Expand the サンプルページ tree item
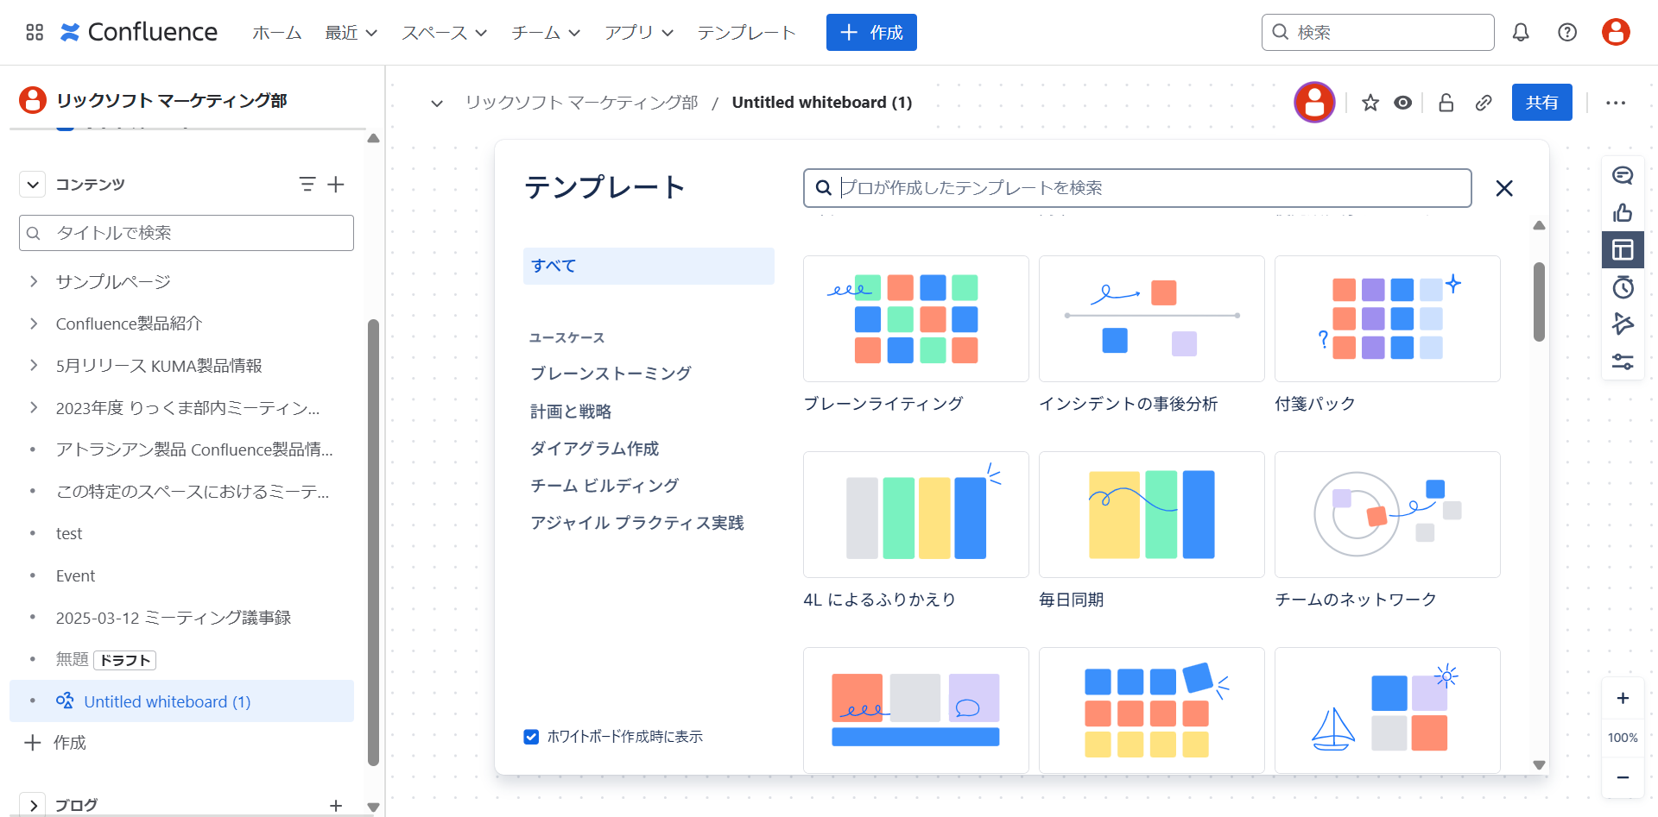Screen dimensions: 1658x817 34,281
